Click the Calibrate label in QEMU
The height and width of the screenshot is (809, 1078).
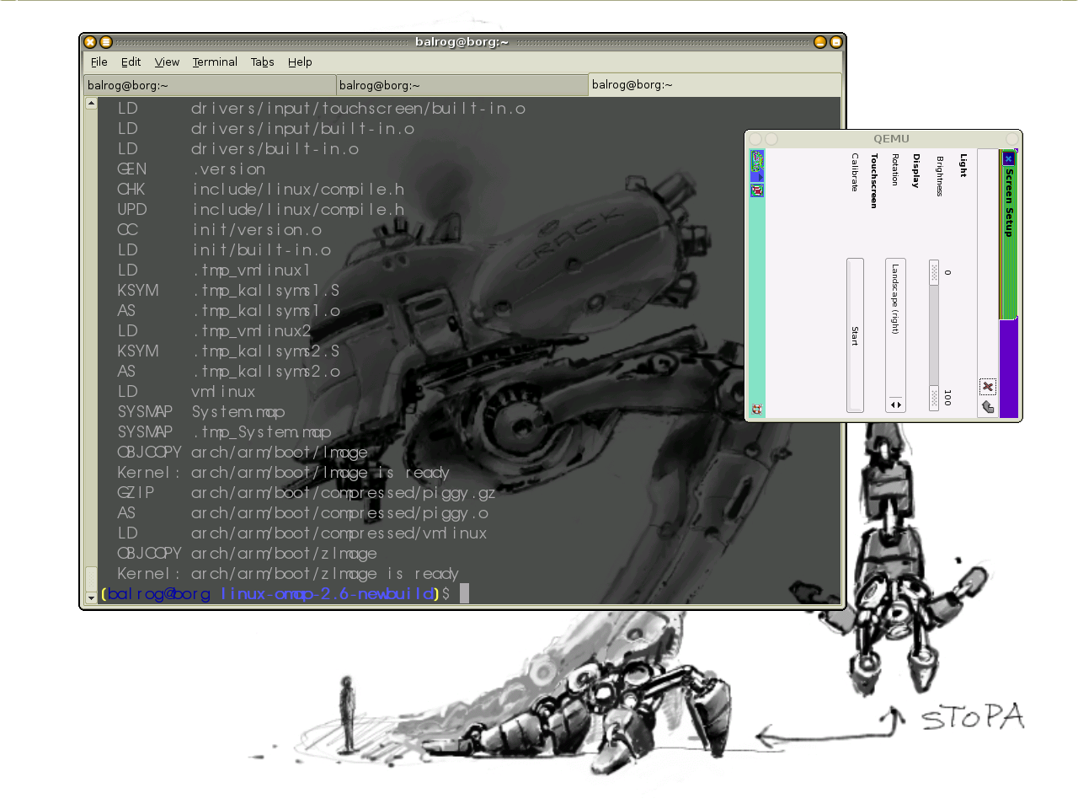[854, 172]
